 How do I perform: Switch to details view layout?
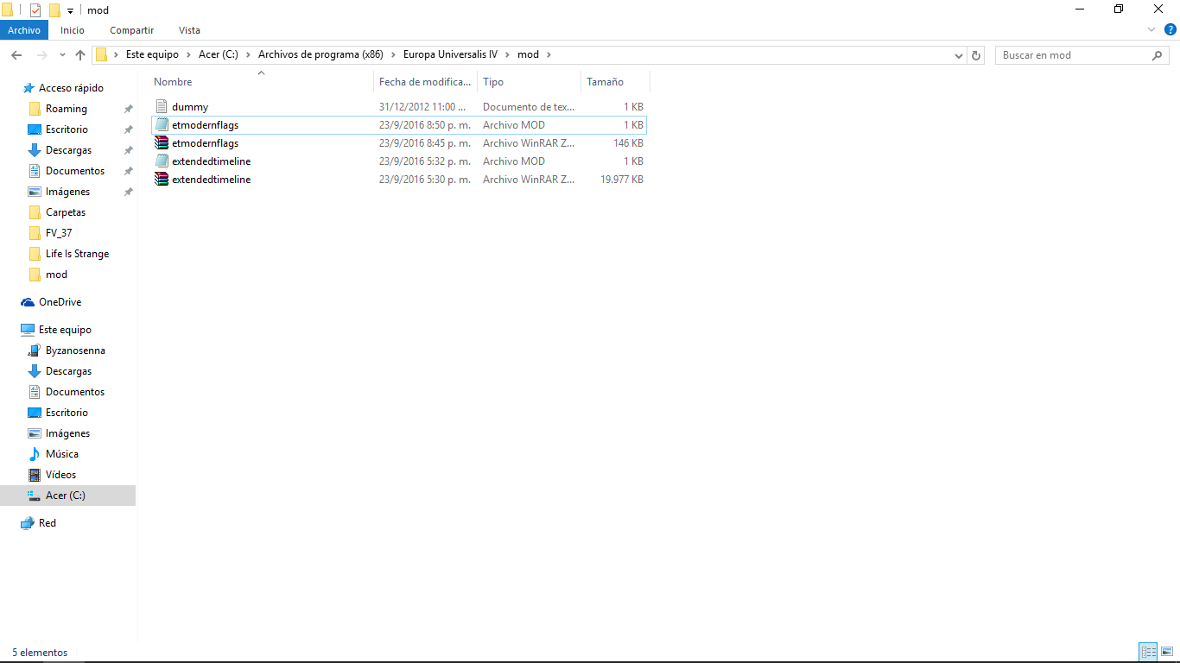1148,653
